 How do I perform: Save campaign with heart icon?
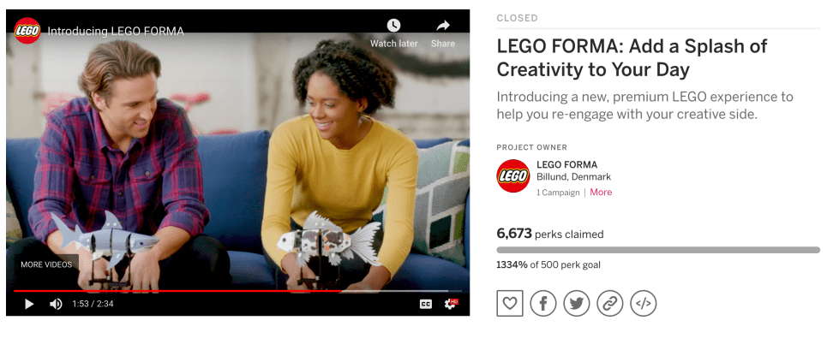point(509,304)
